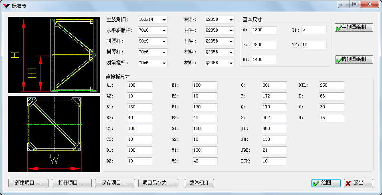Click the 项目另存为 button

(x=158, y=183)
